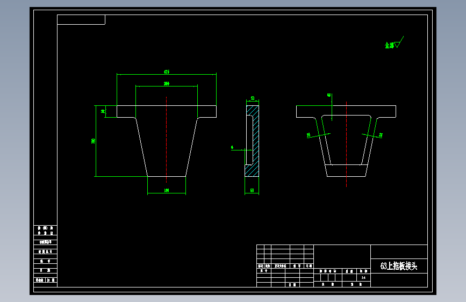Select the right wall thickness dimension in right view

381,135
